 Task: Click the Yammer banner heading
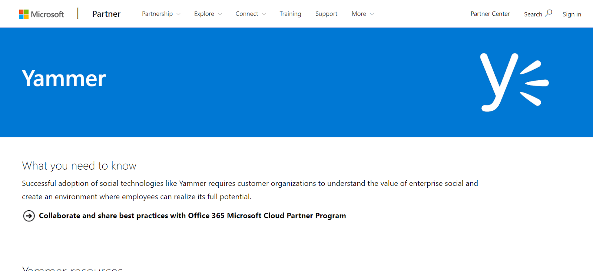(64, 78)
